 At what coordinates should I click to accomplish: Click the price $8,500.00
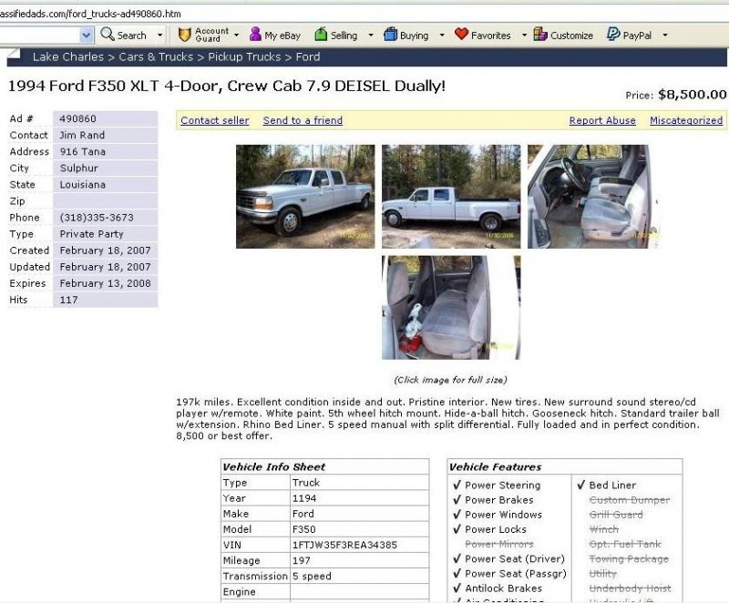[x=692, y=95]
